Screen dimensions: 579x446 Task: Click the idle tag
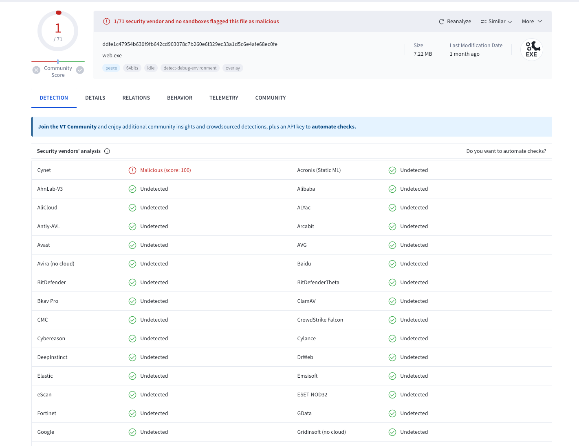coord(151,68)
